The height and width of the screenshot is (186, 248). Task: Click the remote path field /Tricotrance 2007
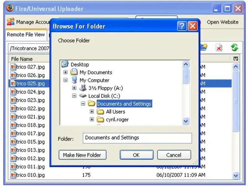(29, 48)
